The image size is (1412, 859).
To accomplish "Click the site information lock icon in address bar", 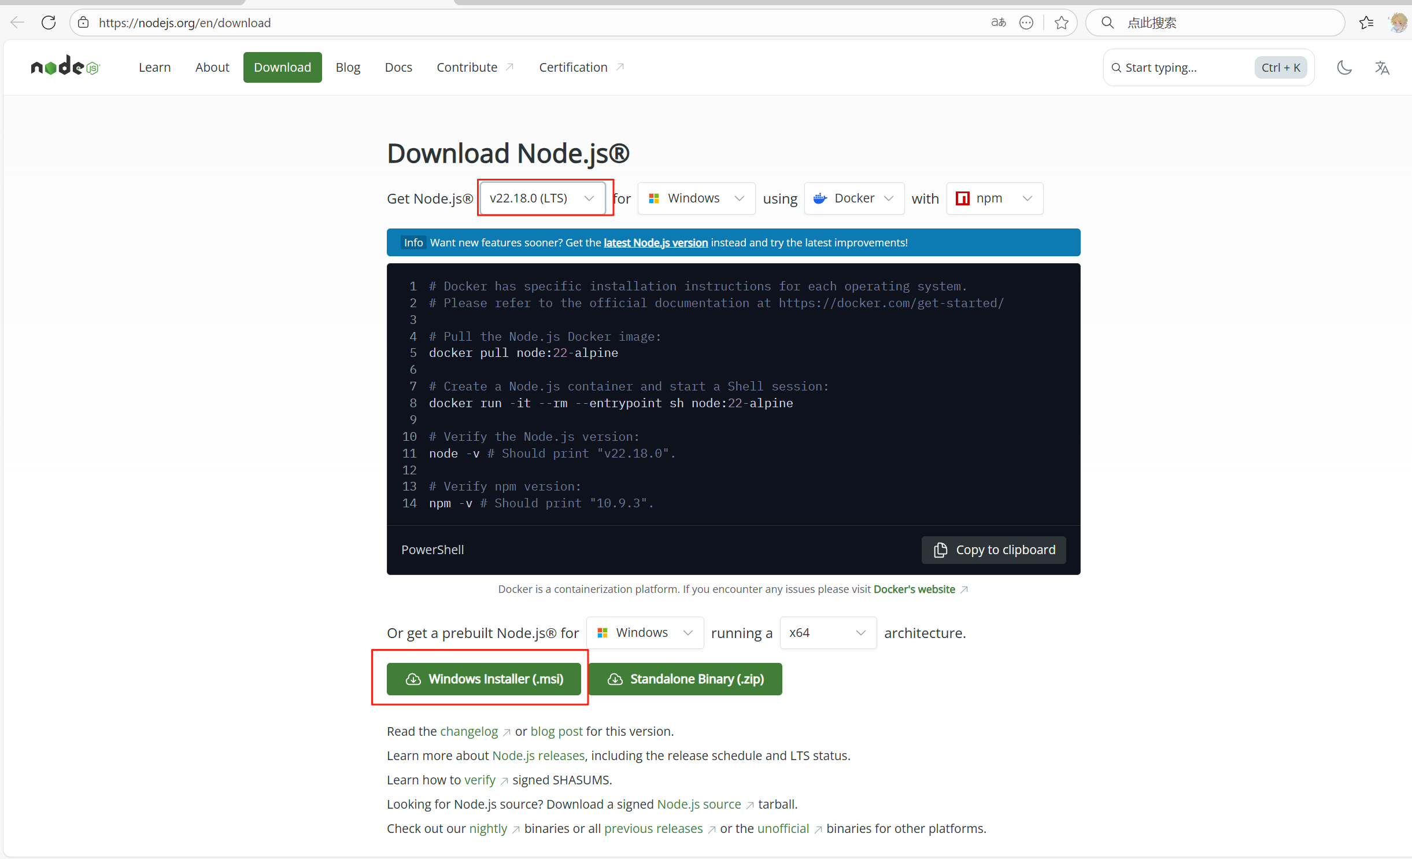I will (x=83, y=23).
